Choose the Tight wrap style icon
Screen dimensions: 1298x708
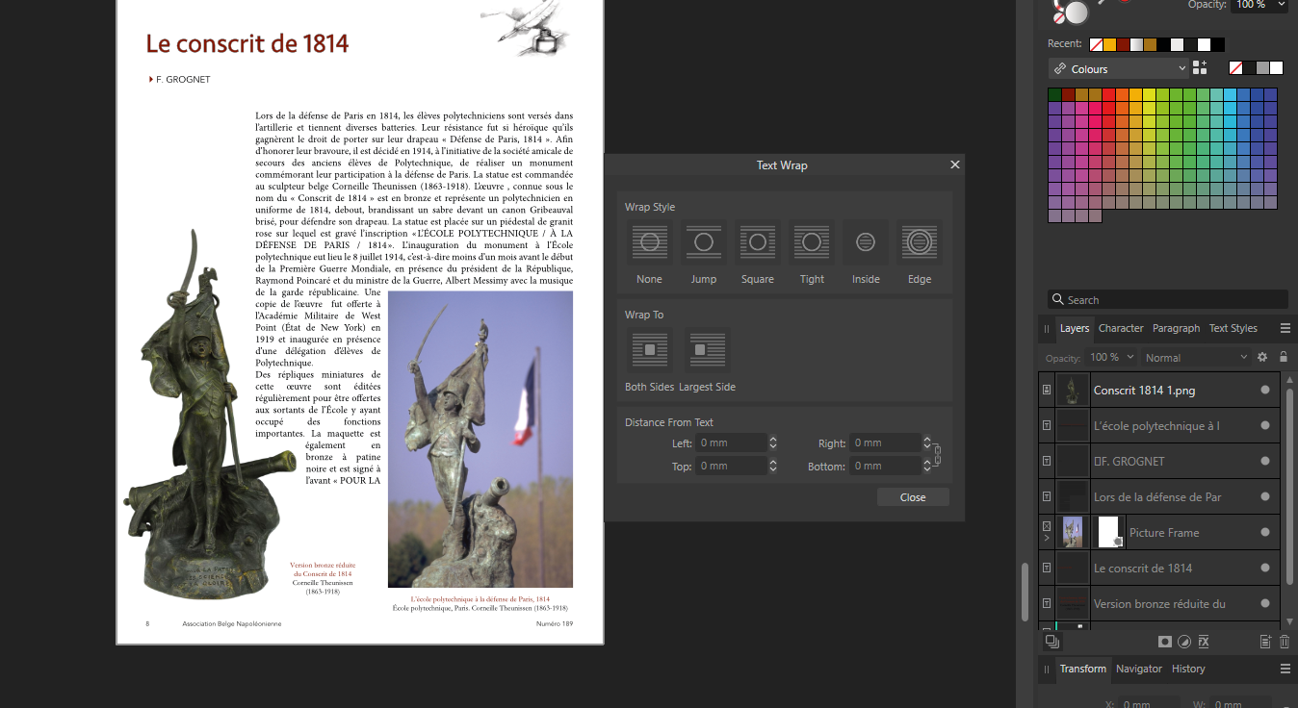click(x=812, y=242)
